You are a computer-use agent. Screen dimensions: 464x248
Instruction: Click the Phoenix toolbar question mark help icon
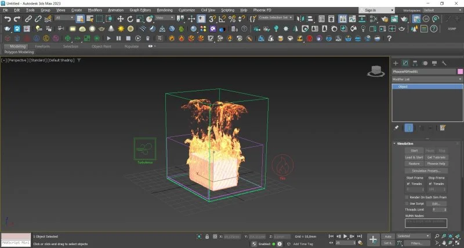coord(389,38)
